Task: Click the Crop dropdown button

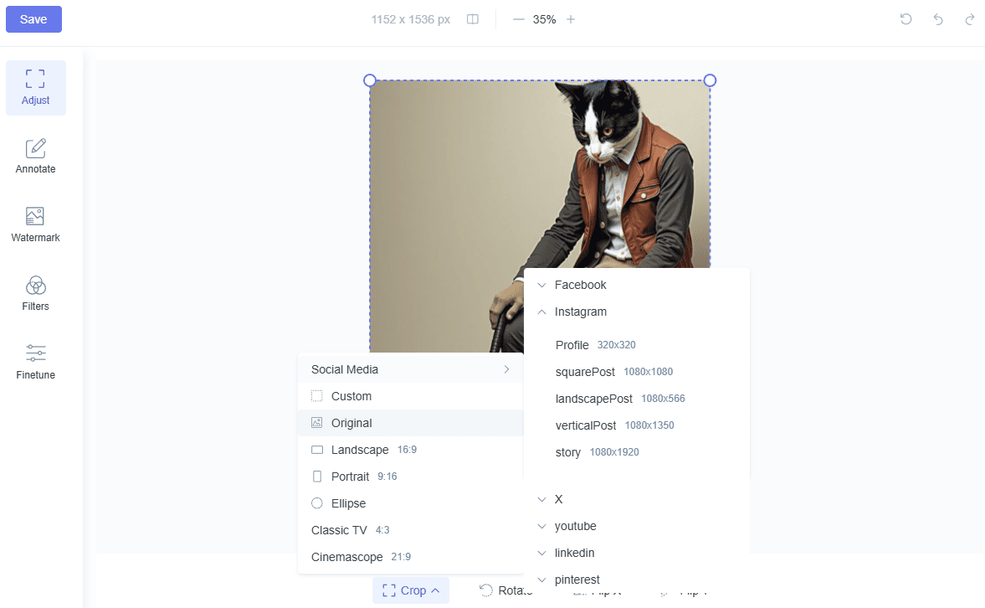Action: tap(411, 590)
